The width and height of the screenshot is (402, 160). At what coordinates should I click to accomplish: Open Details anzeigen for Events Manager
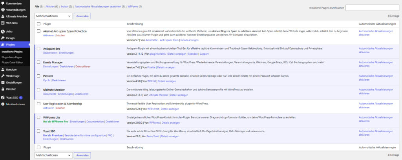166,67
